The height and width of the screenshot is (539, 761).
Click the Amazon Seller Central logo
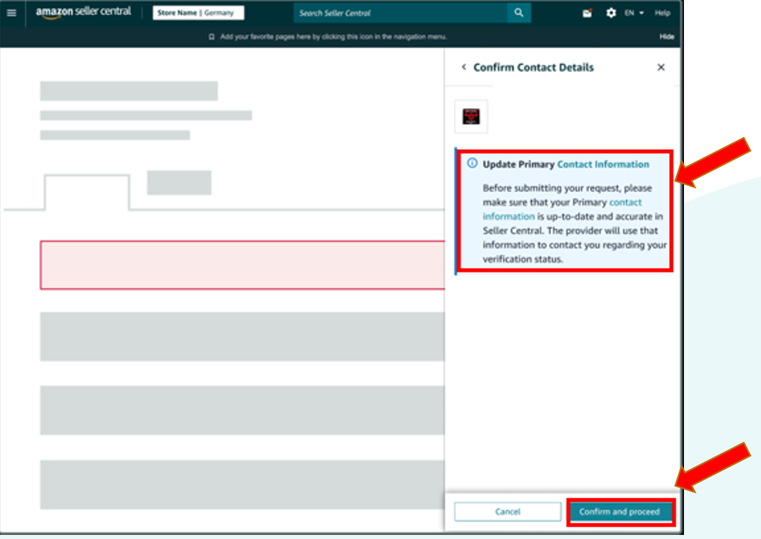click(83, 13)
